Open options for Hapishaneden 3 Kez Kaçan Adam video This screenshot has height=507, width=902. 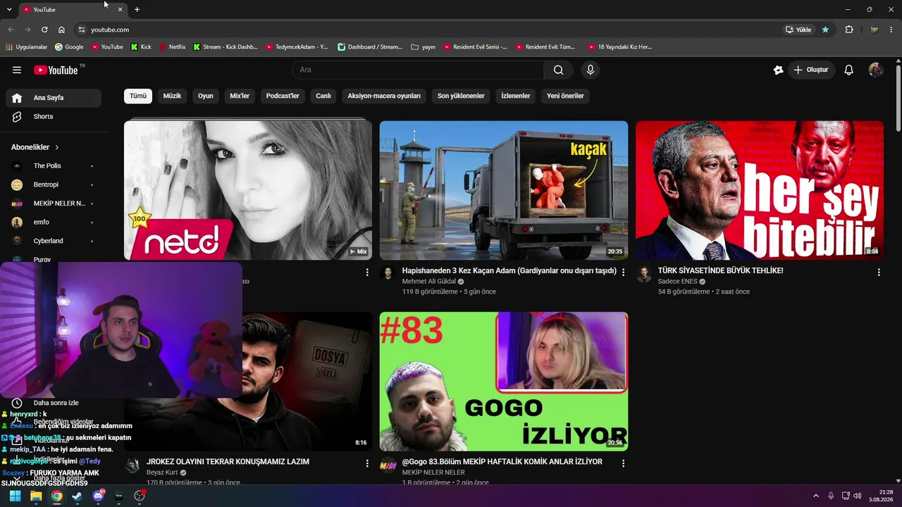[623, 272]
